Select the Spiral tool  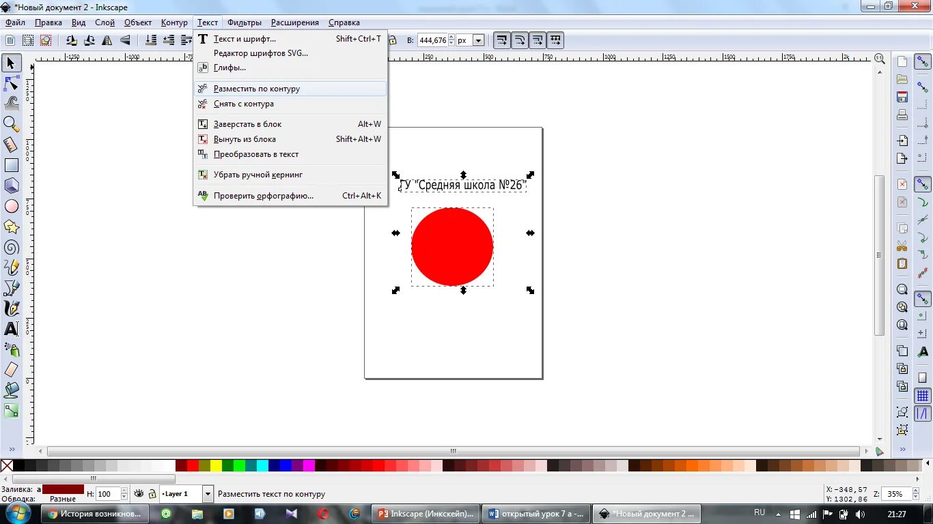click(11, 247)
